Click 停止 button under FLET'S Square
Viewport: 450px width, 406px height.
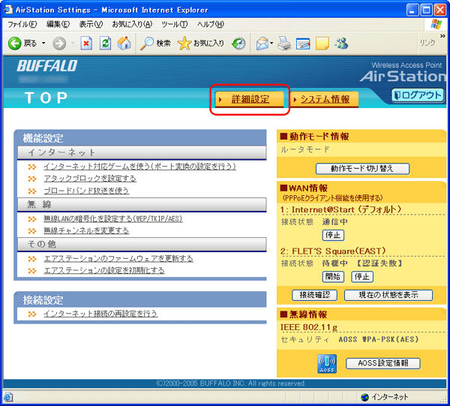(x=362, y=277)
